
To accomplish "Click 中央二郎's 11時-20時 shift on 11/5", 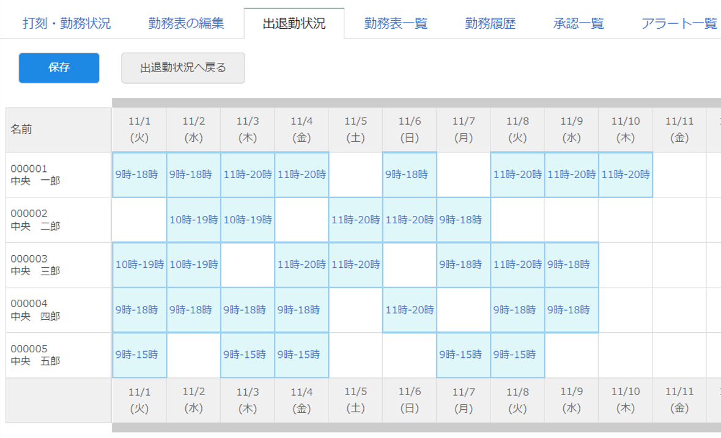I will [x=355, y=220].
